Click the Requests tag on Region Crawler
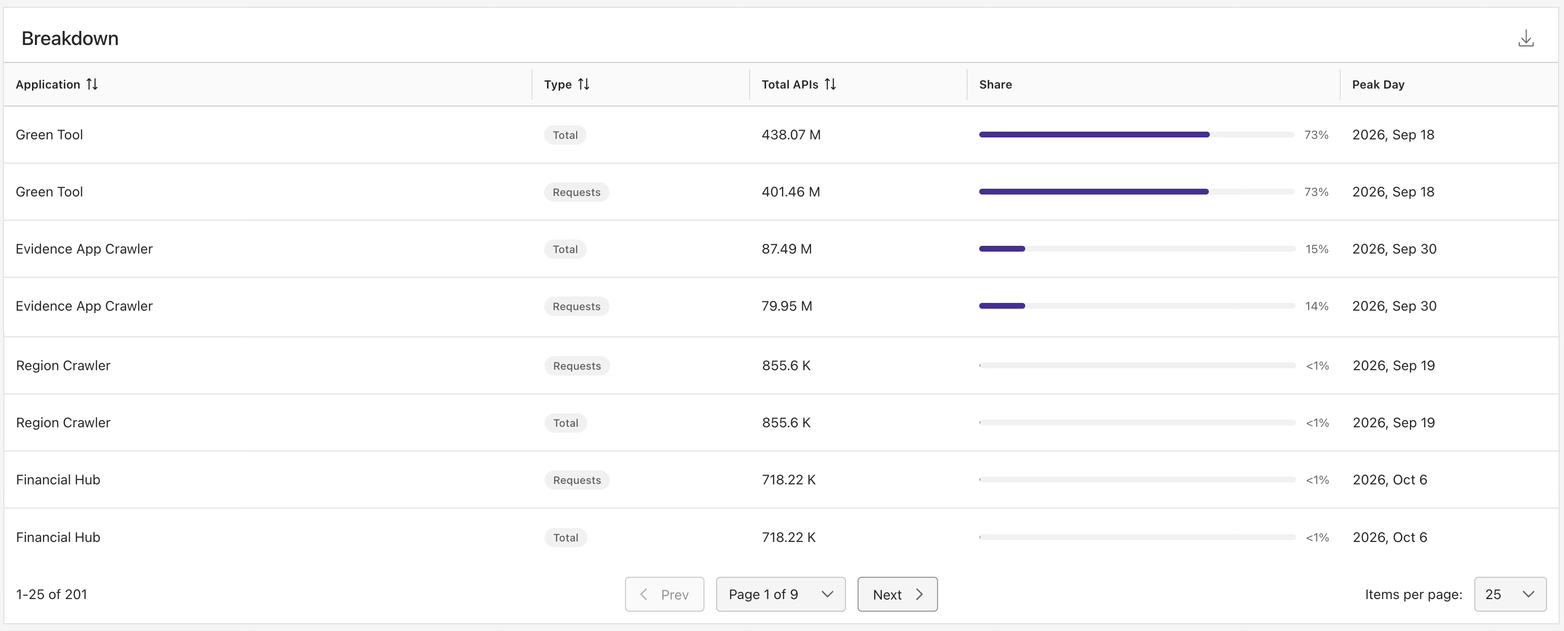Viewport: 1564px width, 631px height. [577, 365]
